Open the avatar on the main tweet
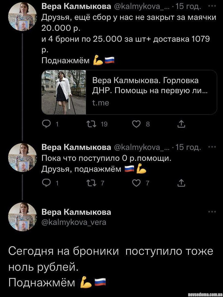 click(23, 217)
